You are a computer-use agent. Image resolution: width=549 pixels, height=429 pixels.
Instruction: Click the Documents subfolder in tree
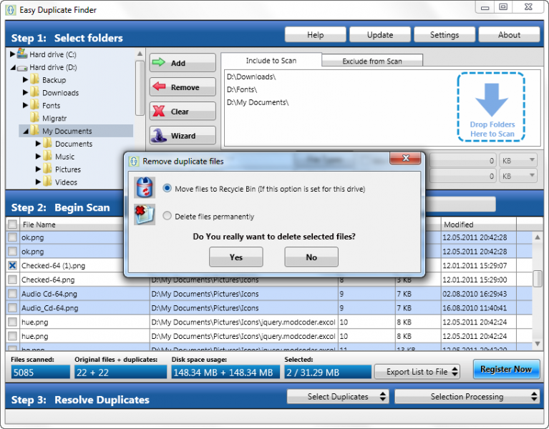click(74, 144)
